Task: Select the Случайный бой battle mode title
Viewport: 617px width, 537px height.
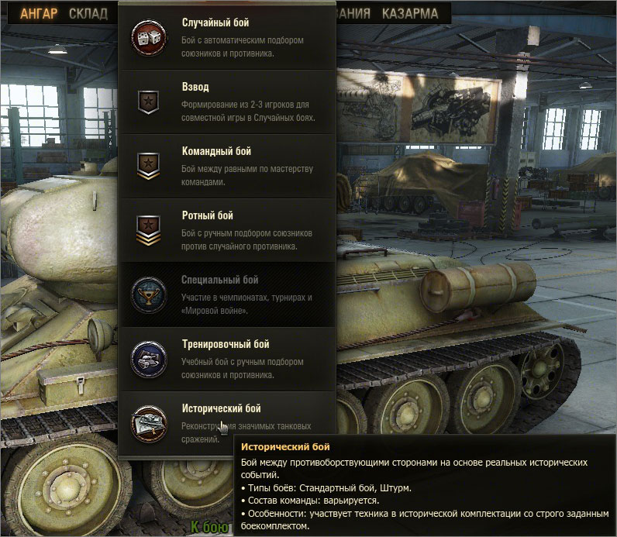Action: click(215, 22)
